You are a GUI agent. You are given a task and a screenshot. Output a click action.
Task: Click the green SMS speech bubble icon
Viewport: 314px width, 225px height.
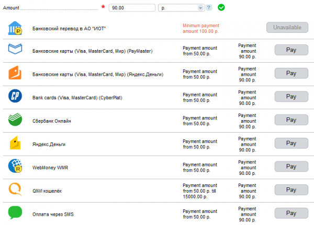15,212
